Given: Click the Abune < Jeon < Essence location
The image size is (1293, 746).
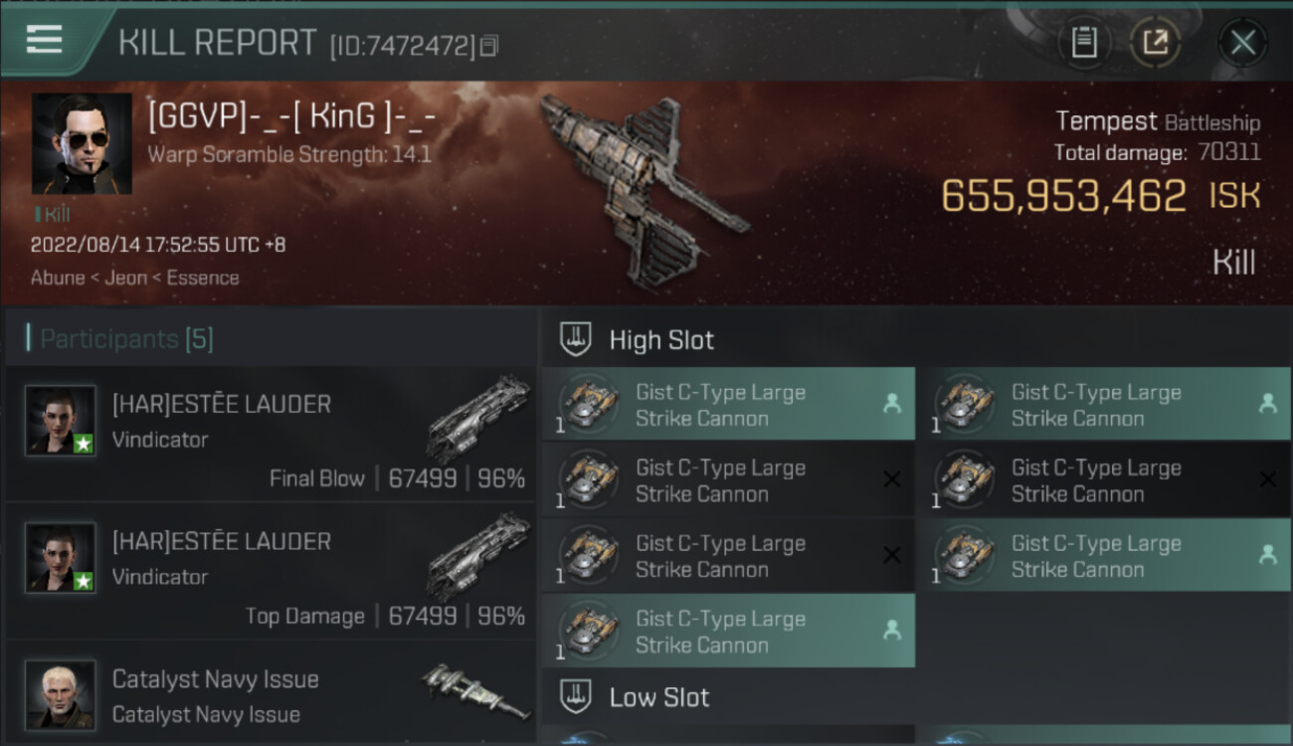Looking at the screenshot, I should tap(135, 278).
